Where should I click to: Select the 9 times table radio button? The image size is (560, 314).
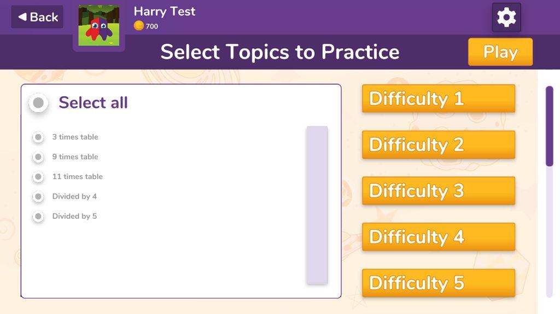[38, 157]
